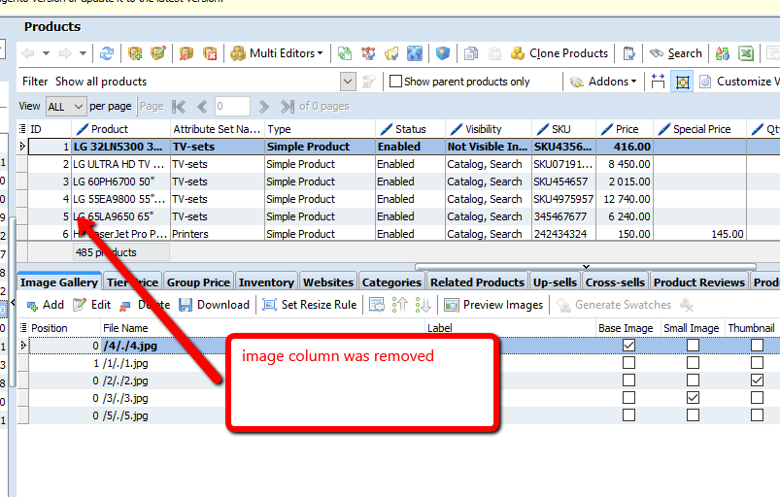Image resolution: width=780 pixels, height=497 pixels.
Task: Open Multi Editors dropdown
Action: pos(277,53)
